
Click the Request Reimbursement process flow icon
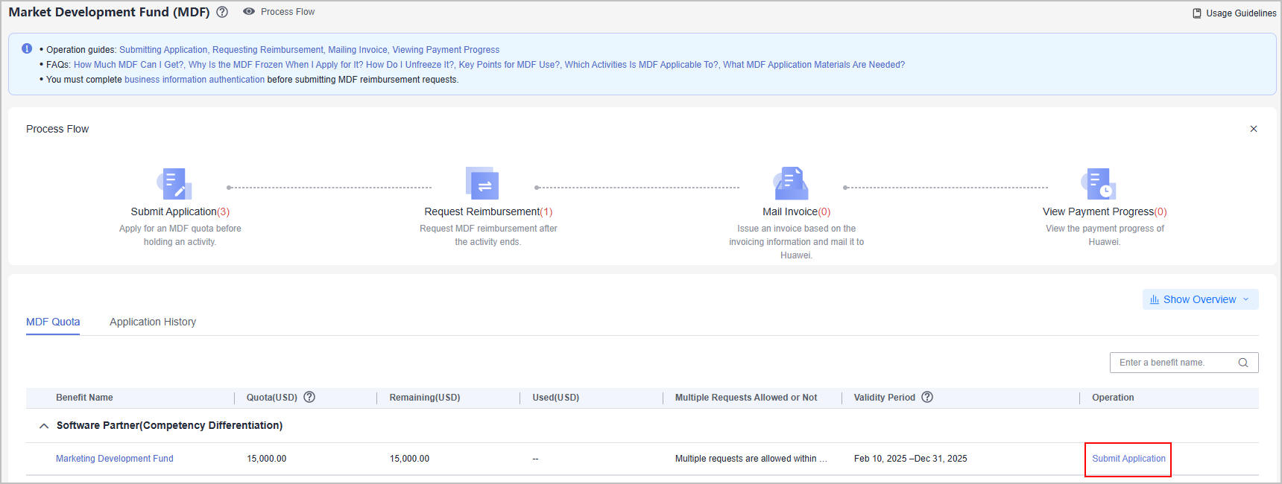click(x=483, y=184)
